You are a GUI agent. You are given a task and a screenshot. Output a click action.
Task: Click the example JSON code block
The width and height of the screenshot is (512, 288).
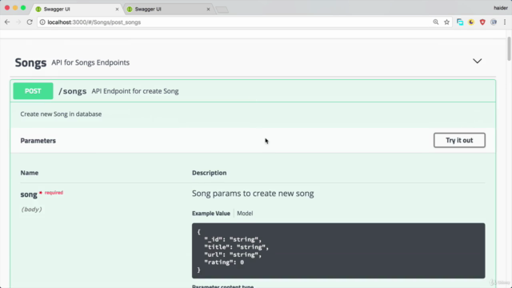(338, 250)
